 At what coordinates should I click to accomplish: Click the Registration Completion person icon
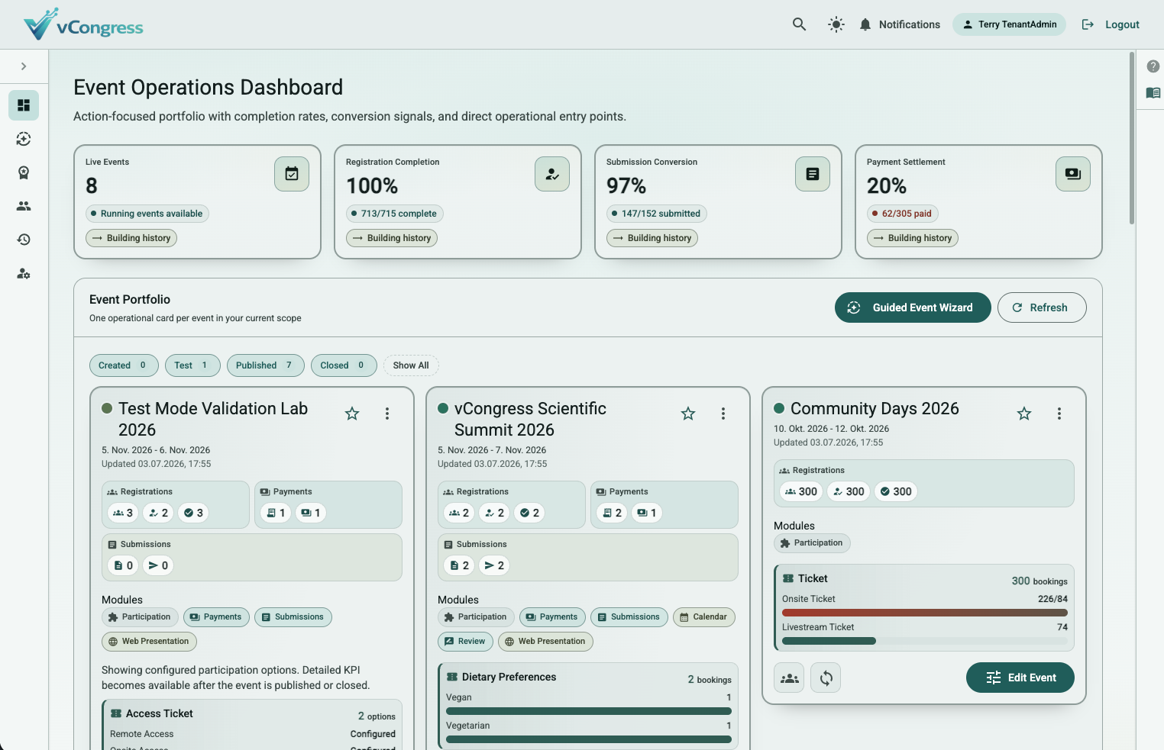552,174
